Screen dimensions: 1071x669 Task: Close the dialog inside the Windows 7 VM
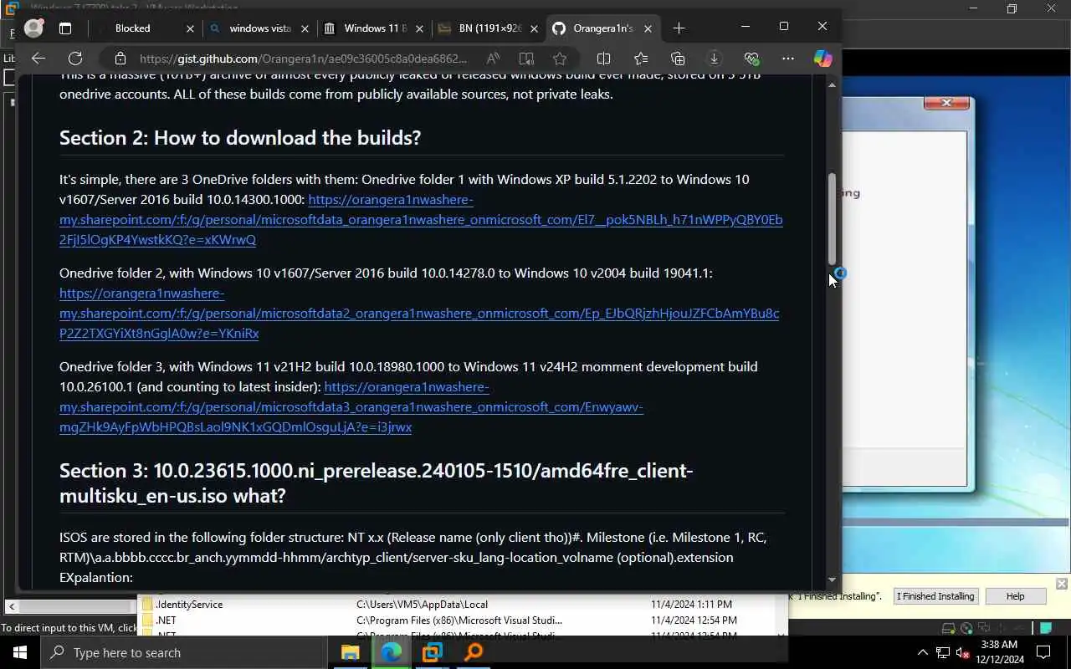(x=946, y=103)
